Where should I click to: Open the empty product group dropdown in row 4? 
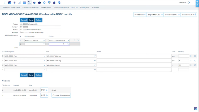[25, 70]
